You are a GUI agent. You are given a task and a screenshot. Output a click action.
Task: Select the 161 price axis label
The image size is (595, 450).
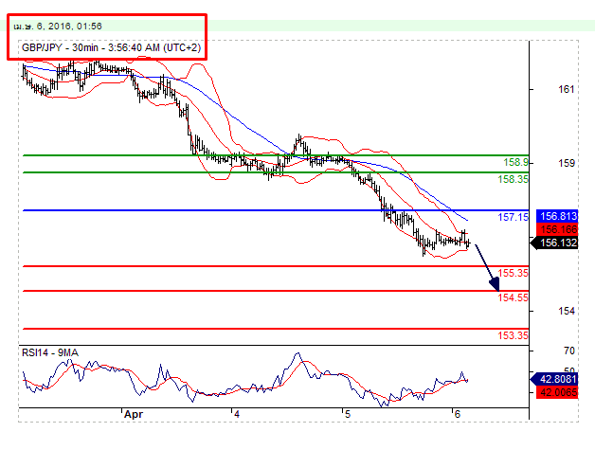[x=567, y=90]
